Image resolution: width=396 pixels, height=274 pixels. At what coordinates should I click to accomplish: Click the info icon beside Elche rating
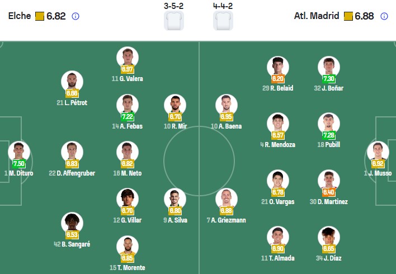pos(76,16)
